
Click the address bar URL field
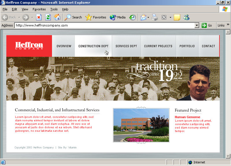tap(104, 25)
